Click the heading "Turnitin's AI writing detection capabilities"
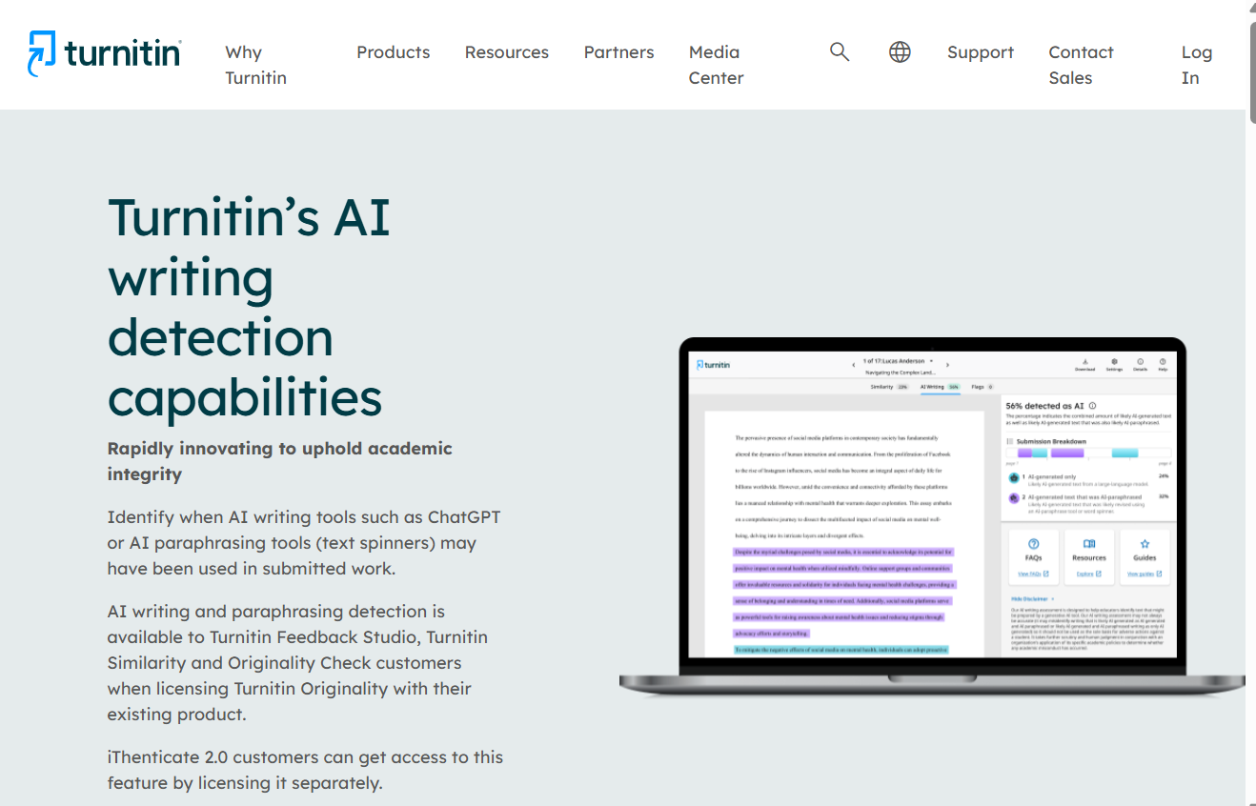This screenshot has height=806, width=1256. coord(250,307)
